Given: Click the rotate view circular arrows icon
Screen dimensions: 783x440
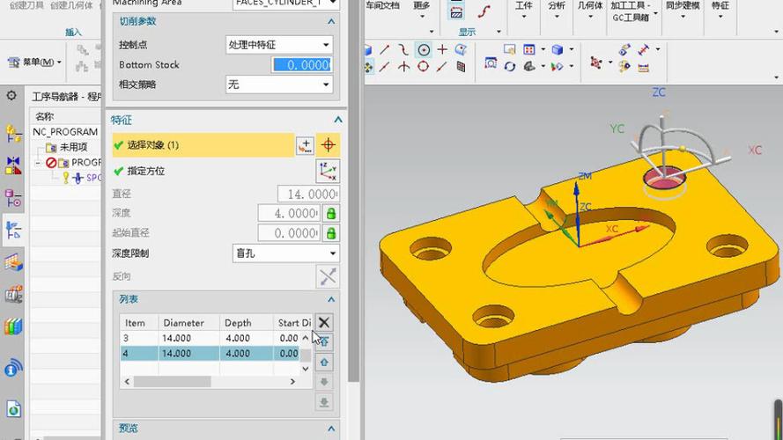Looking at the screenshot, I should pyautogui.click(x=509, y=66).
